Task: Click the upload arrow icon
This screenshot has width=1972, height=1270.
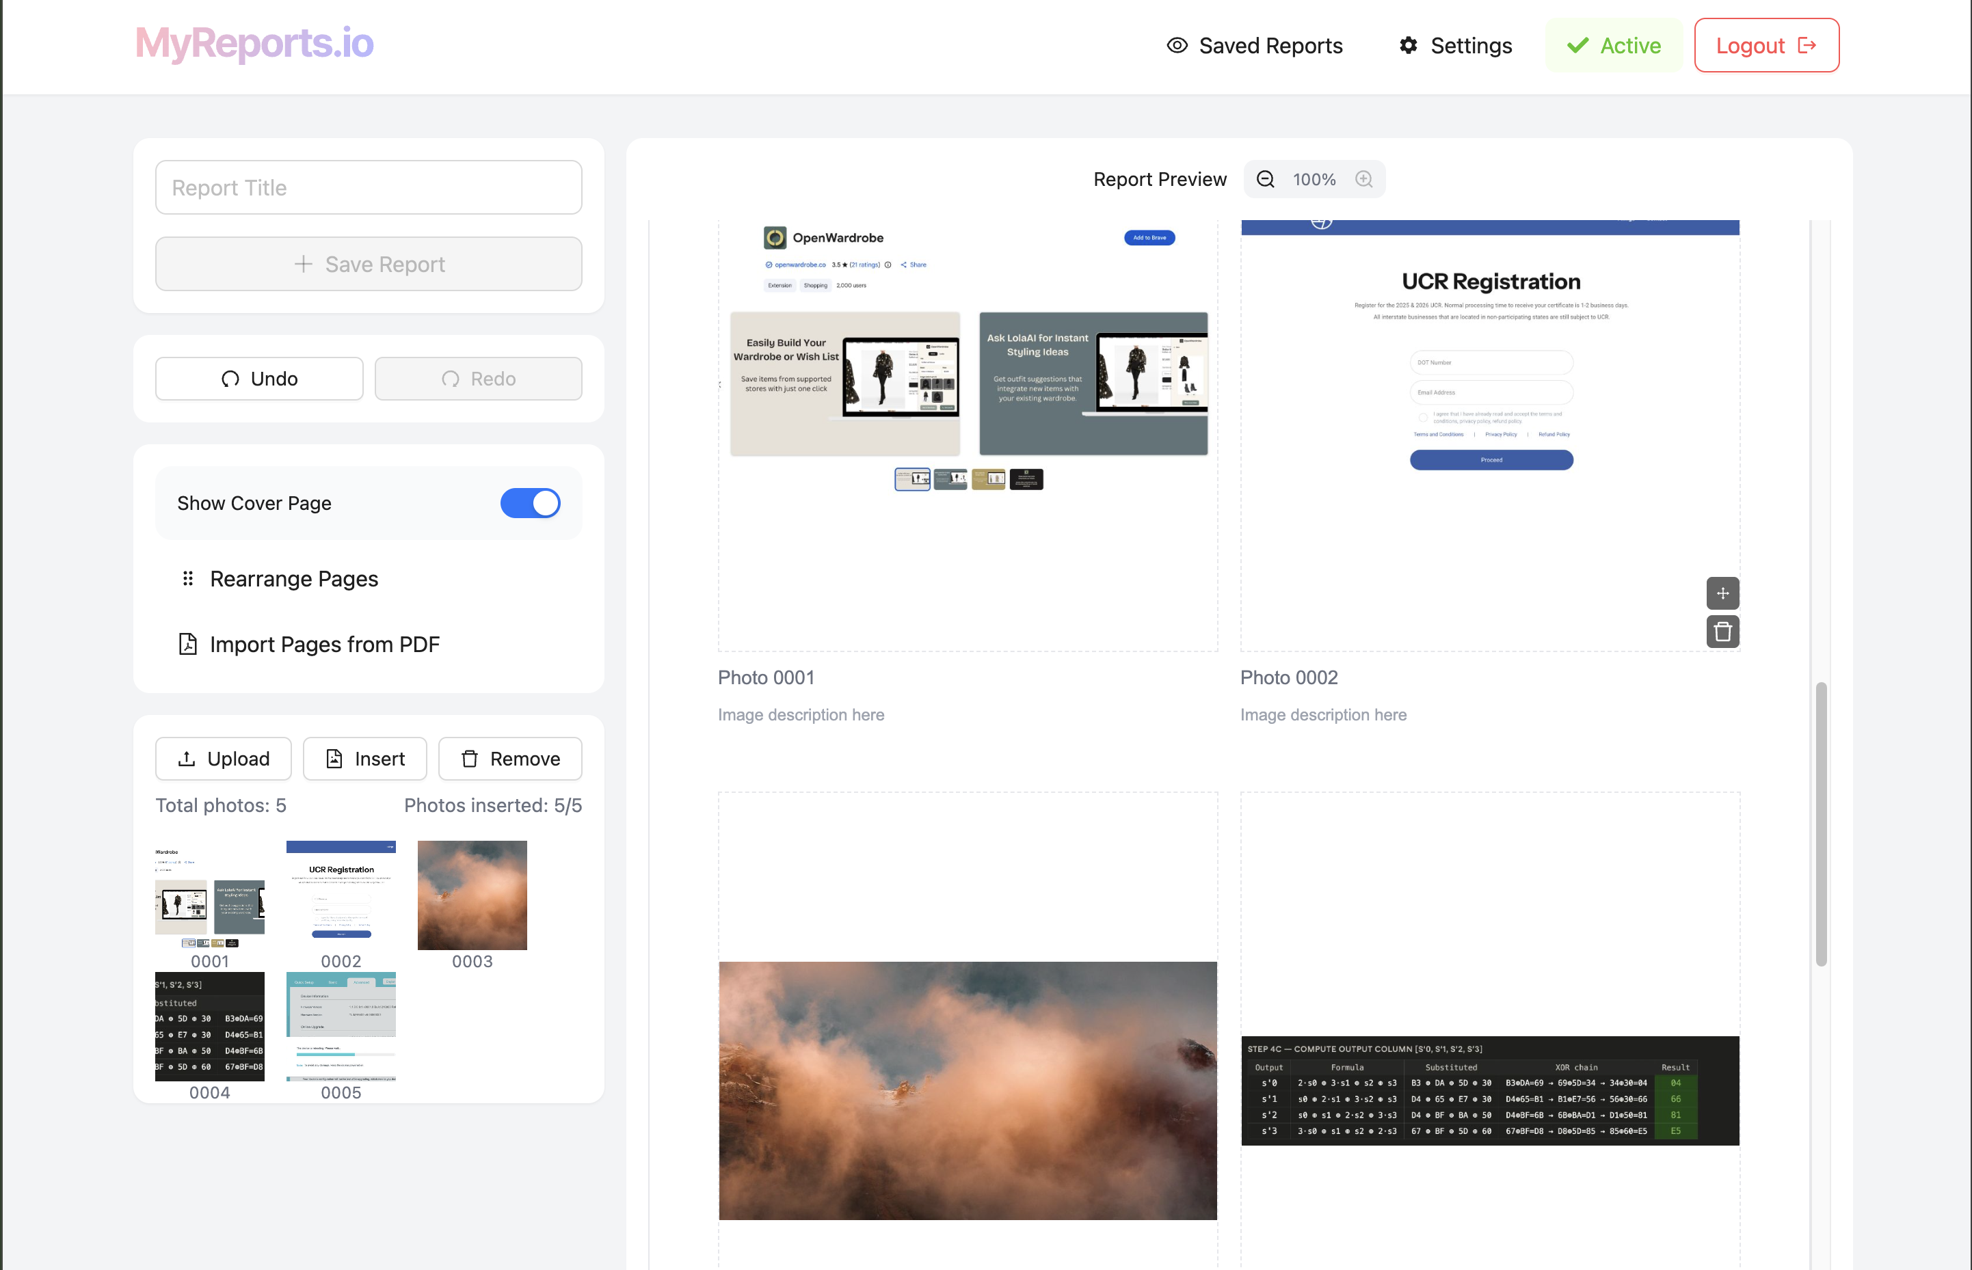Action: point(187,759)
